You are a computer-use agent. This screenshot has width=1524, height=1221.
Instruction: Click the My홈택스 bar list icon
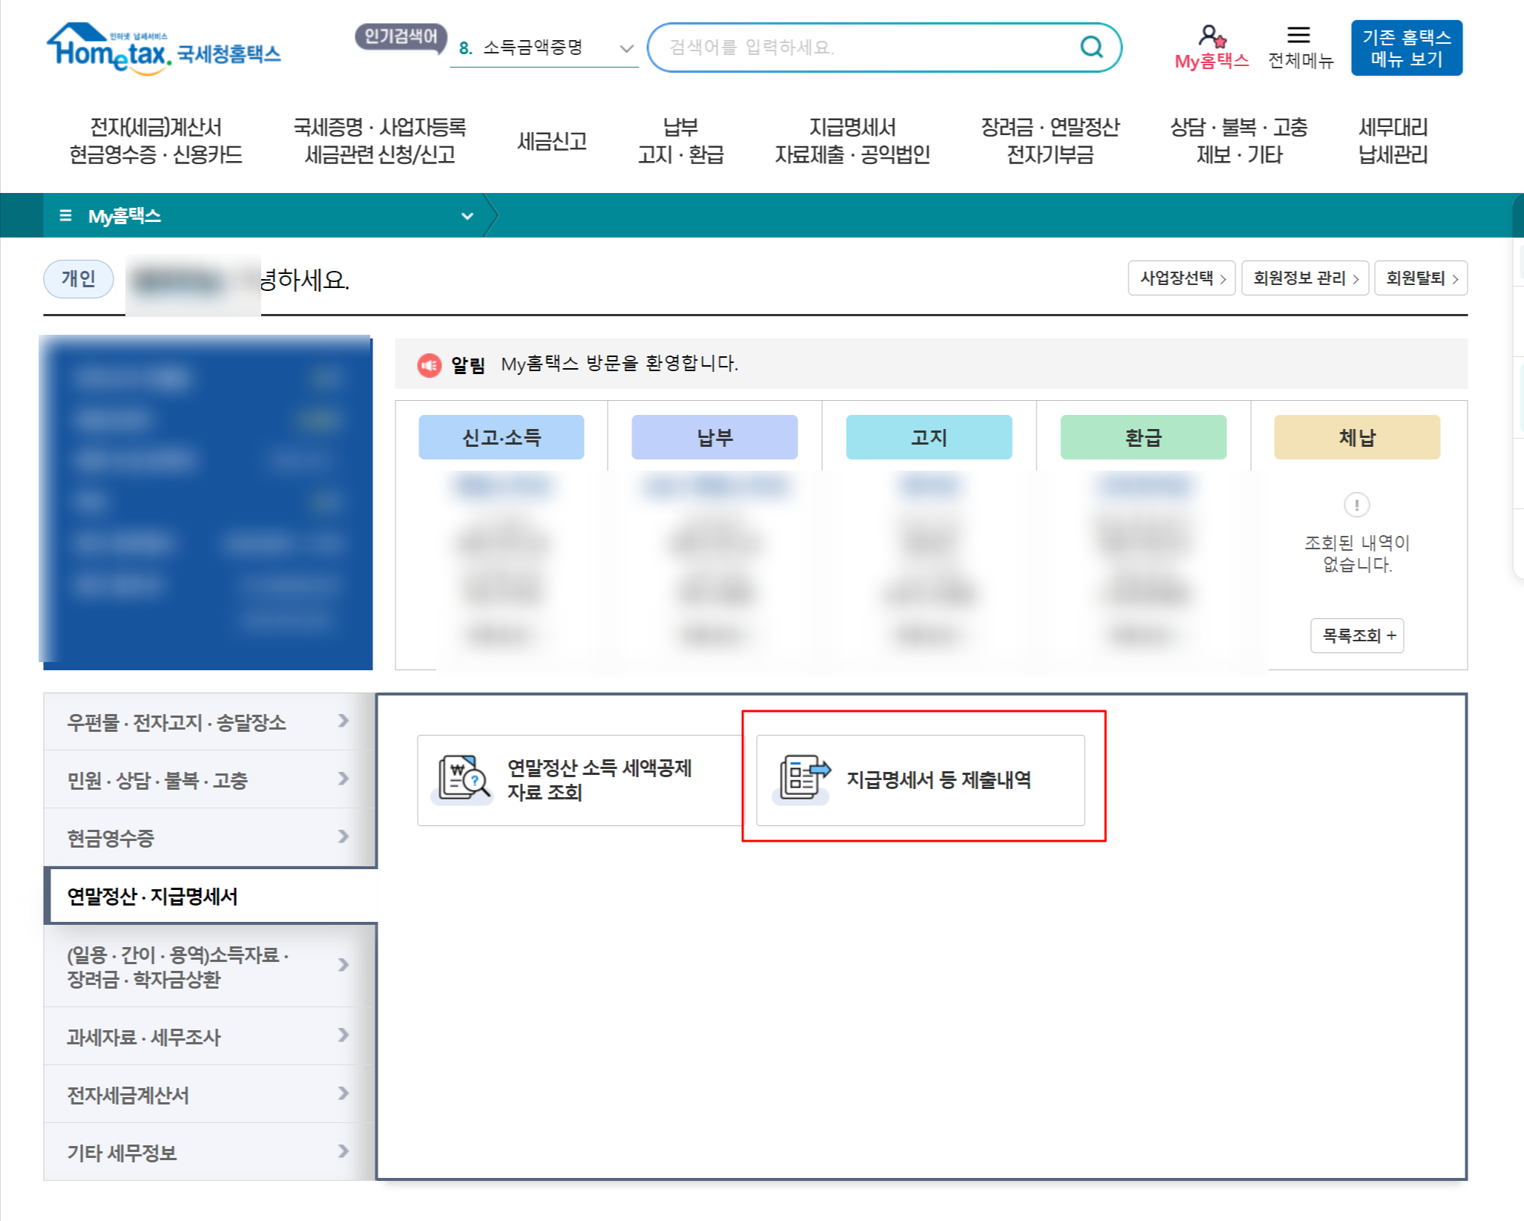point(65,216)
